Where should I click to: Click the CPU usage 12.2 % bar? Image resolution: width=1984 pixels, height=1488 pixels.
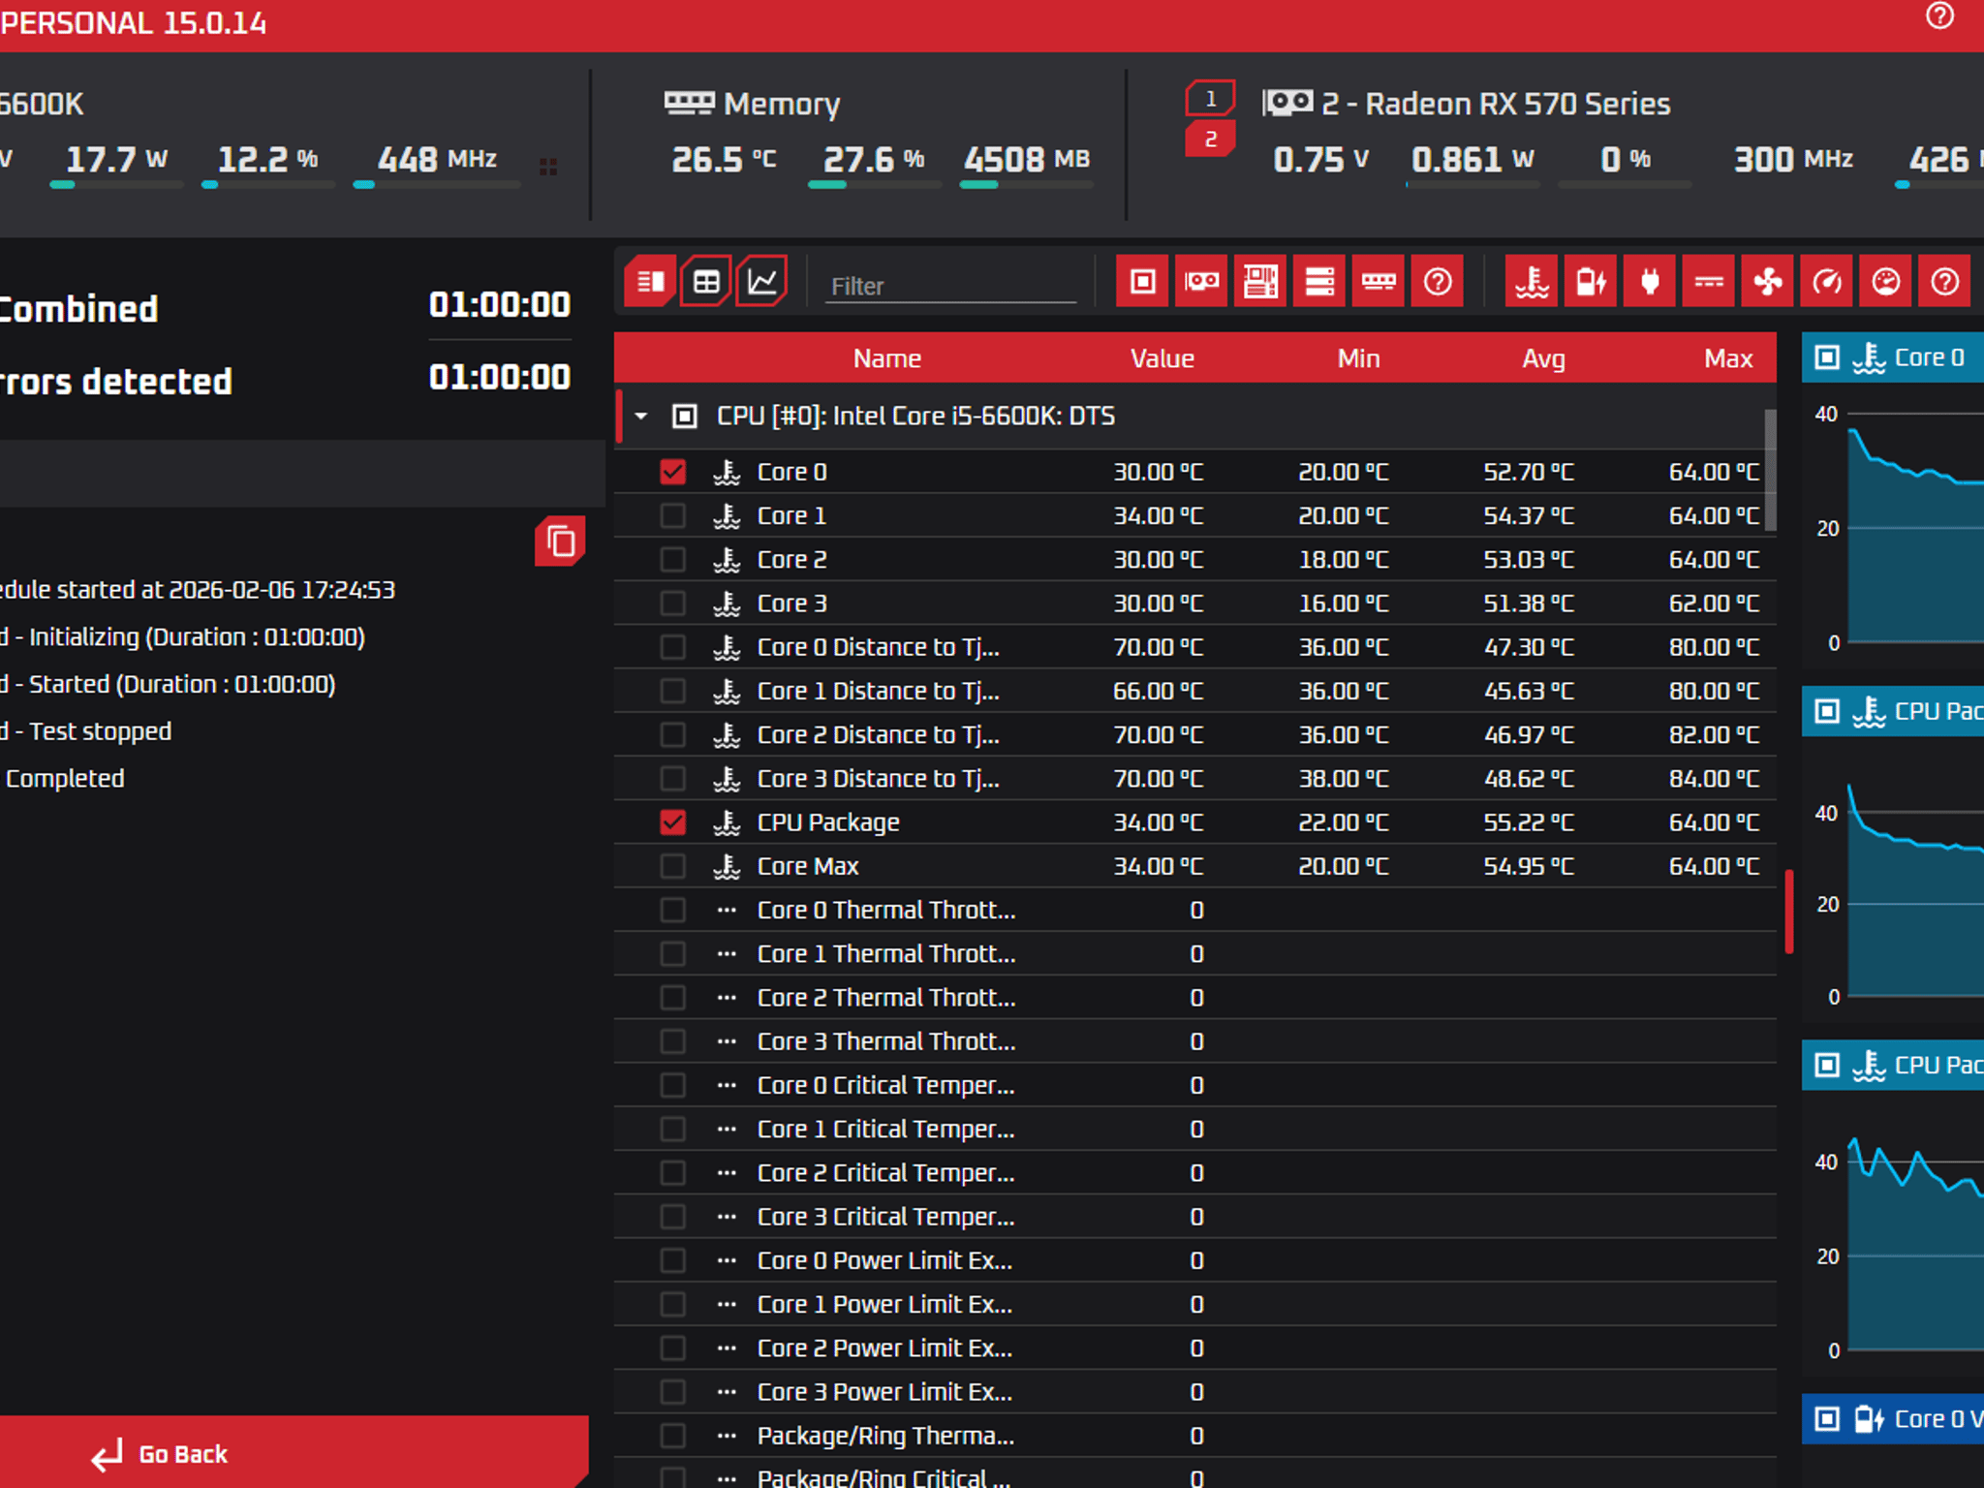(268, 184)
